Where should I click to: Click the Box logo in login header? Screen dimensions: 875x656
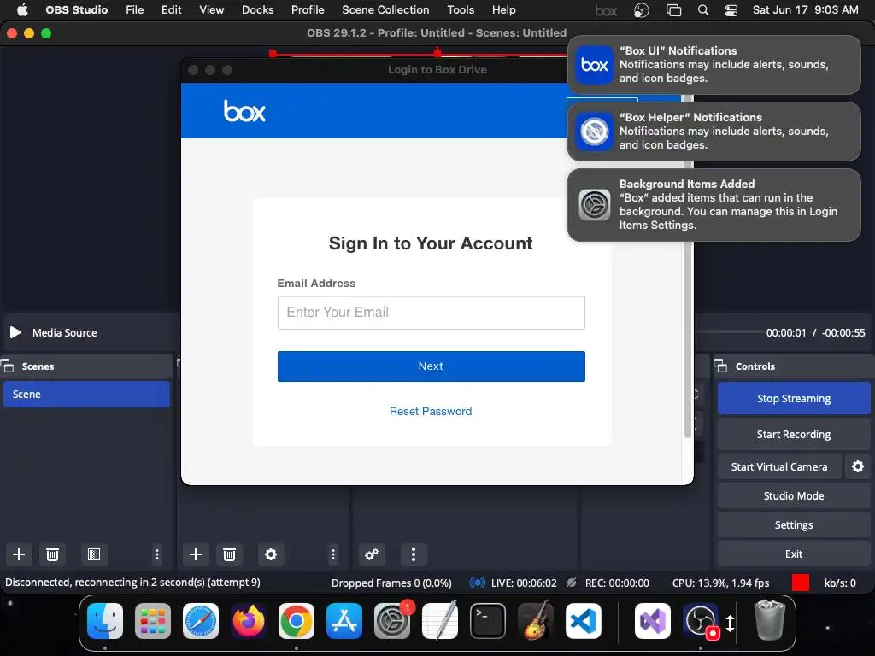coord(244,110)
